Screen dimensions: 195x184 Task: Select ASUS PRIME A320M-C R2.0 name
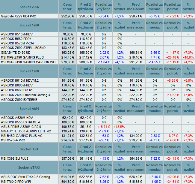[x=21, y=127]
